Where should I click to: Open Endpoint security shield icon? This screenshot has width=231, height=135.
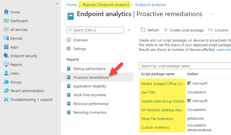pyautogui.click(x=6, y=56)
